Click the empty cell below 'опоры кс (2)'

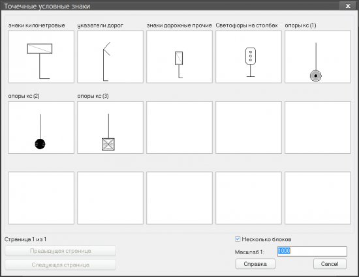tap(41, 198)
